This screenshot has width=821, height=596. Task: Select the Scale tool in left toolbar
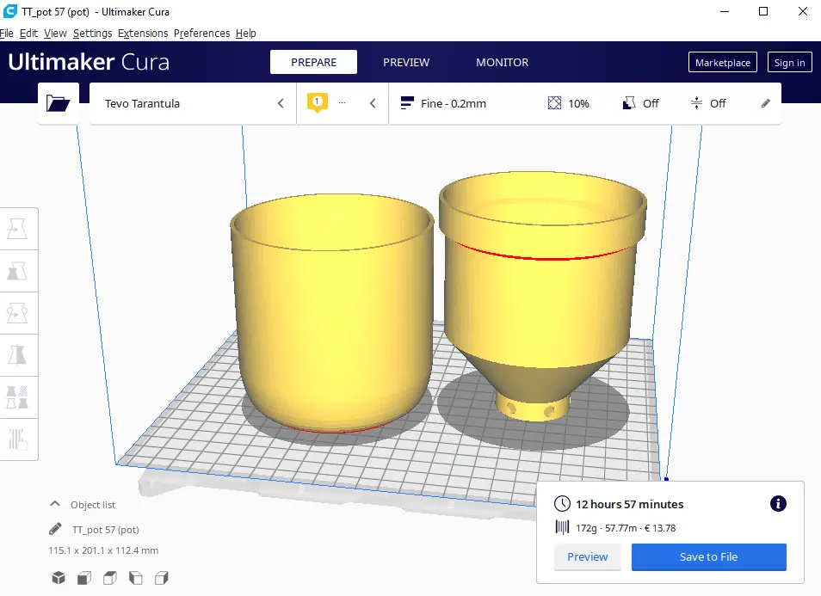click(x=17, y=271)
